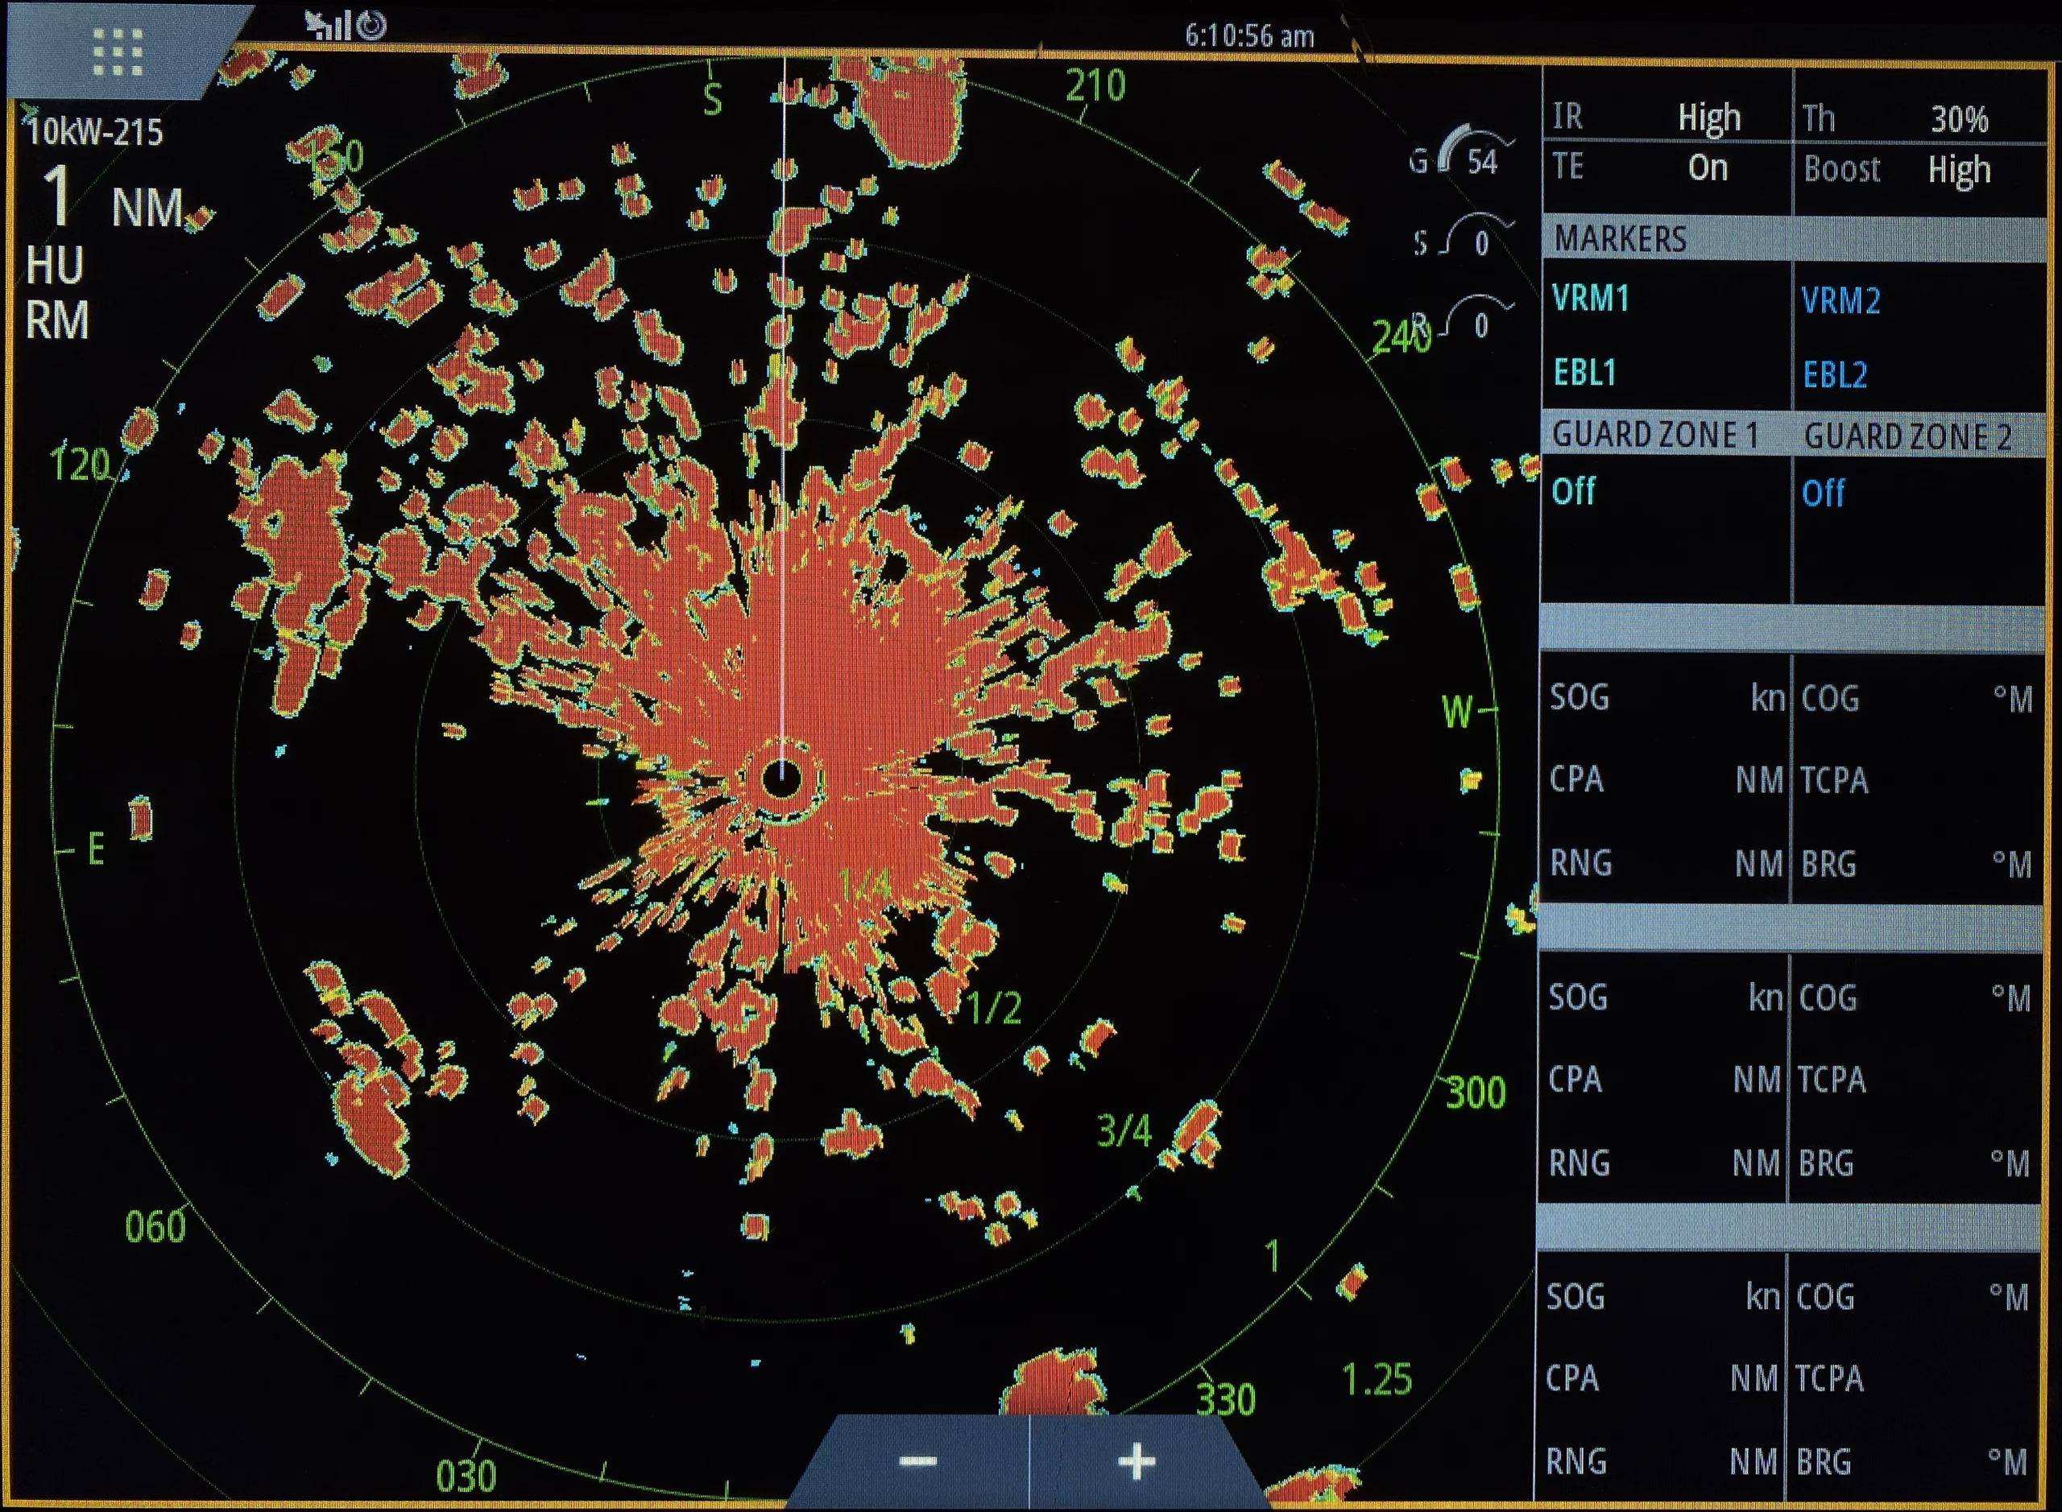Zoom out radar range with minus button
Image resolution: width=2062 pixels, height=1512 pixels.
[917, 1461]
